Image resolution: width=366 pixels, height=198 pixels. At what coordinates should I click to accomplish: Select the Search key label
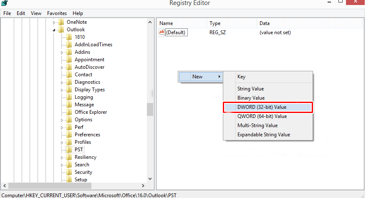(x=82, y=165)
